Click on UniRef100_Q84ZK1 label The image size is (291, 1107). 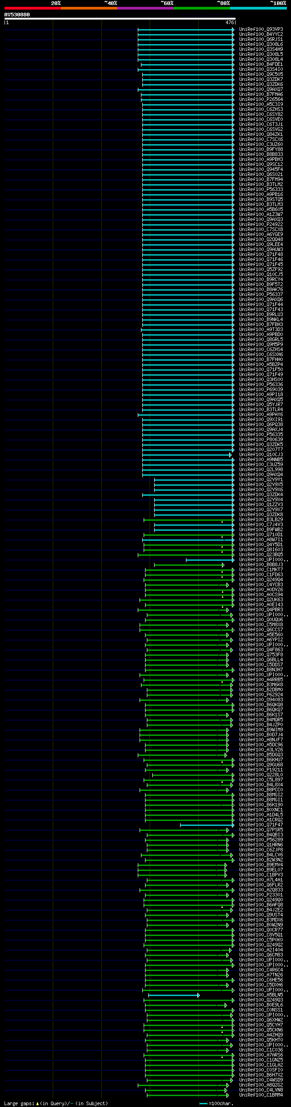[261, 134]
